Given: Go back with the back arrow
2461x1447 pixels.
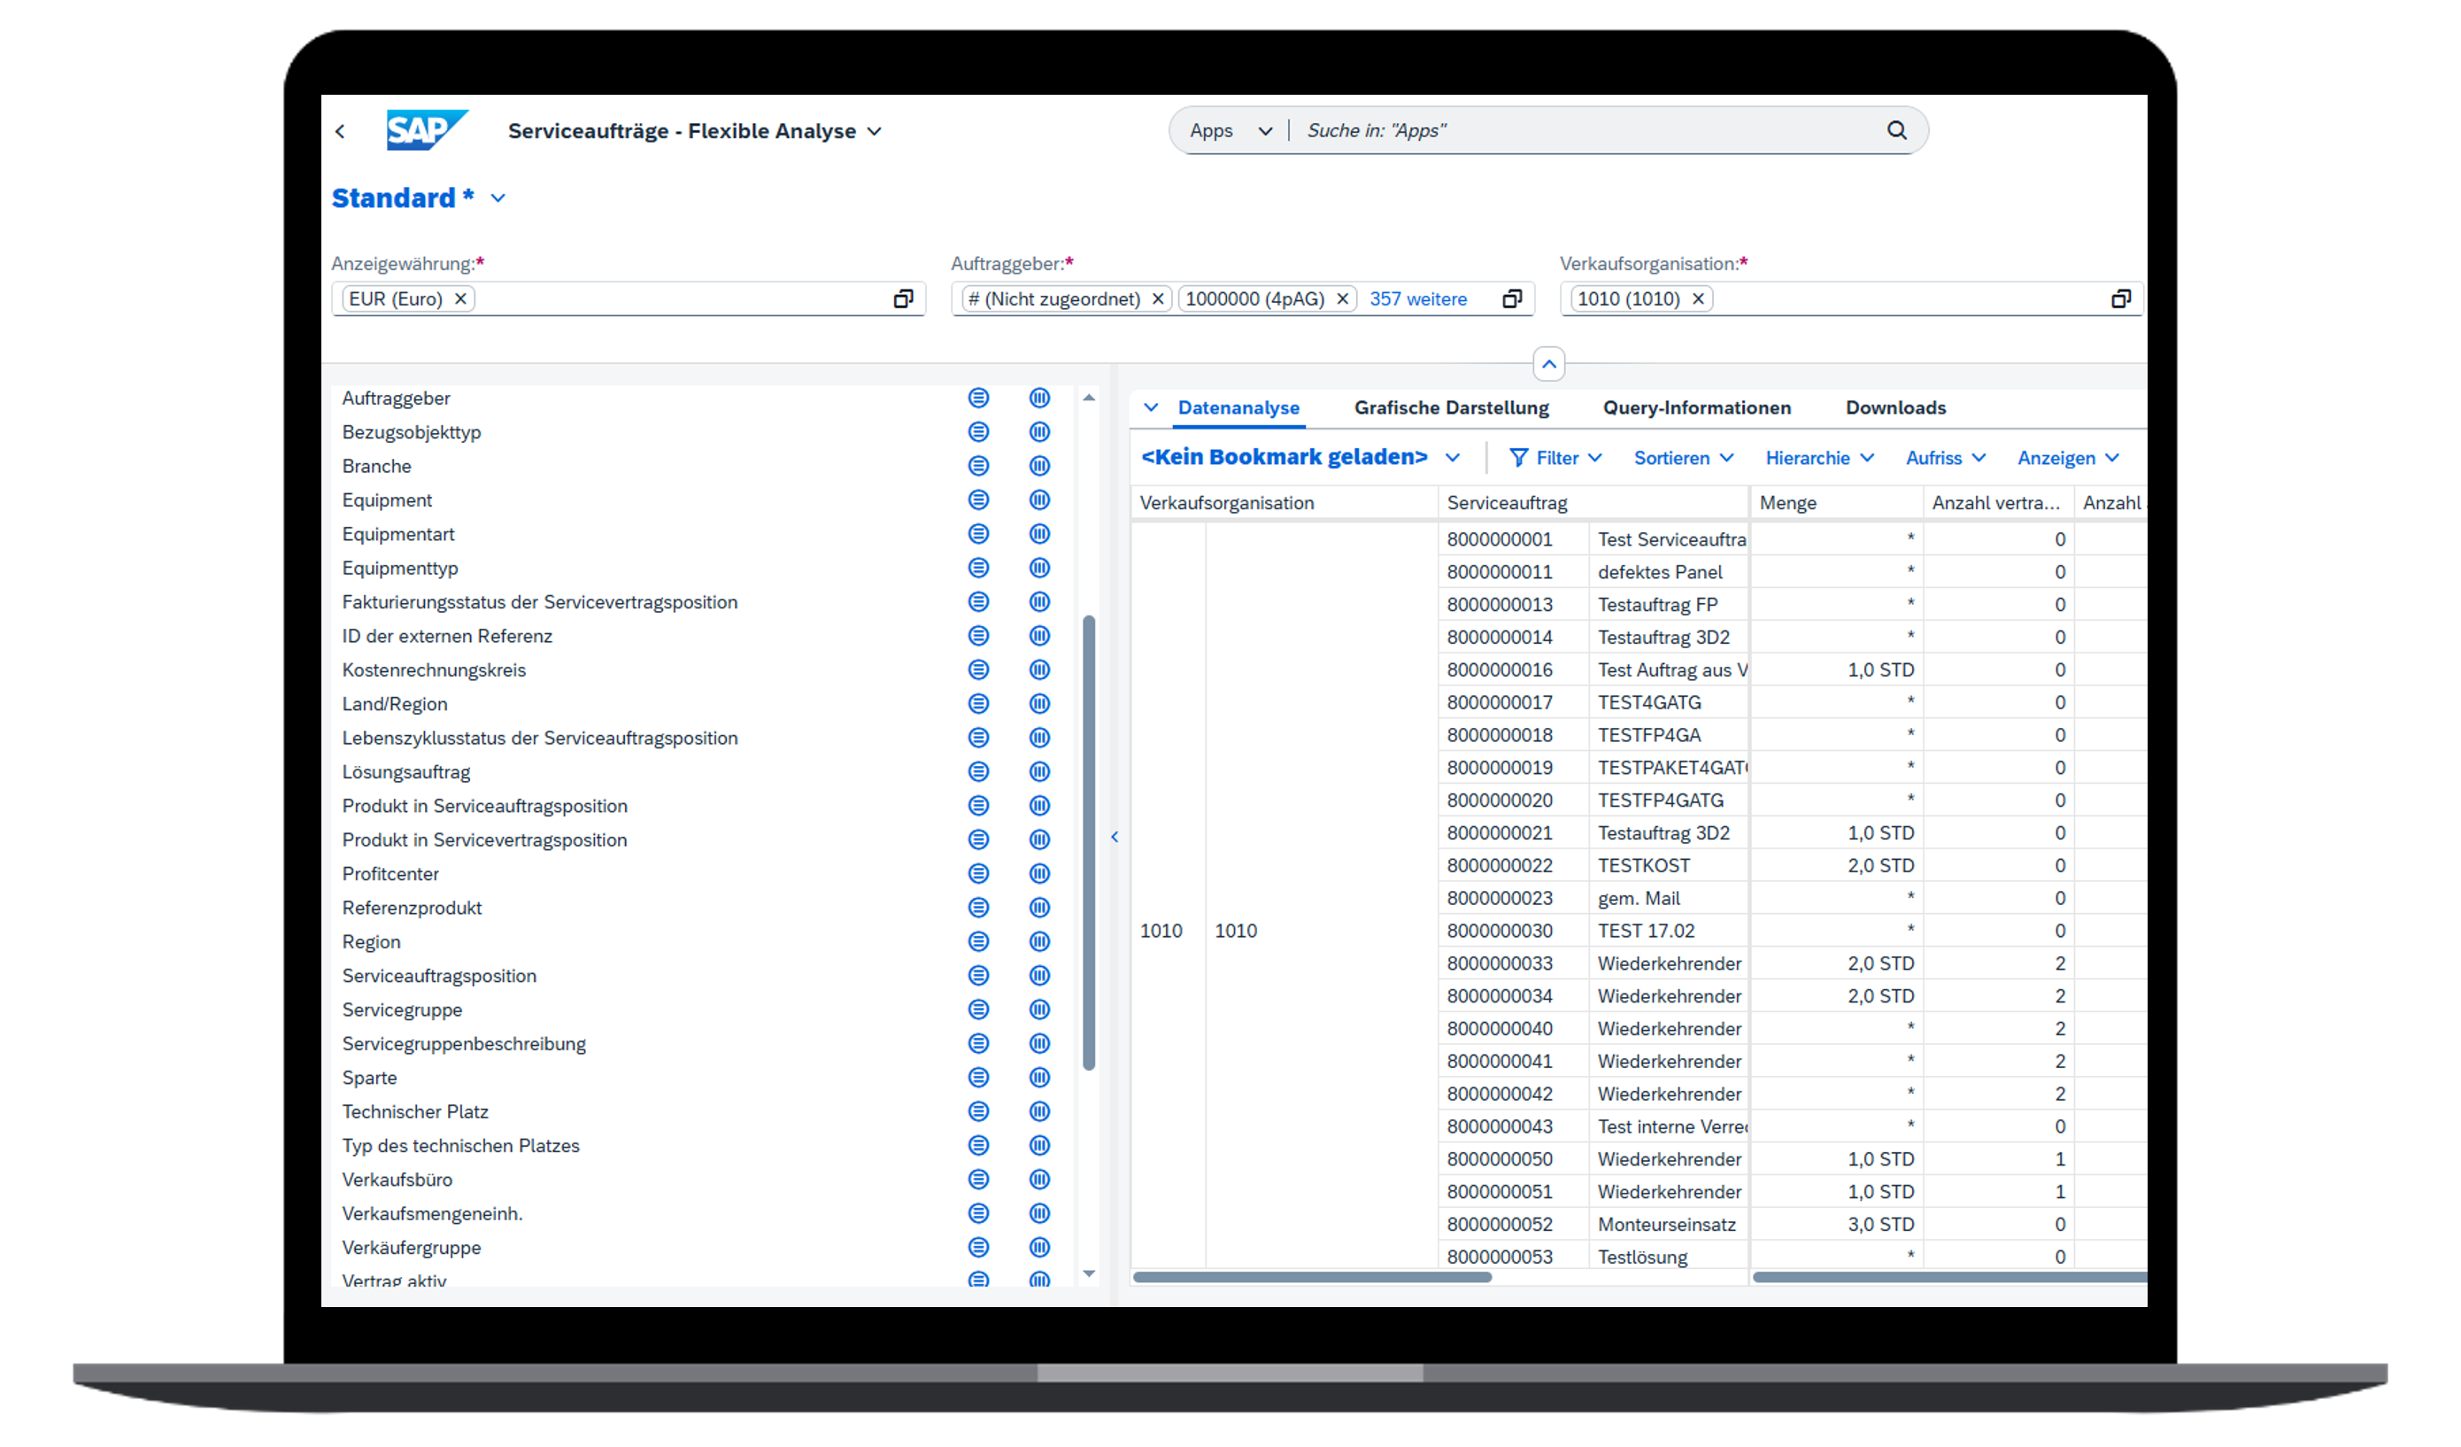Looking at the screenshot, I should tap(340, 131).
